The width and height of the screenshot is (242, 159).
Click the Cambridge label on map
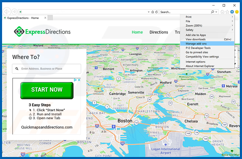(117, 94)
